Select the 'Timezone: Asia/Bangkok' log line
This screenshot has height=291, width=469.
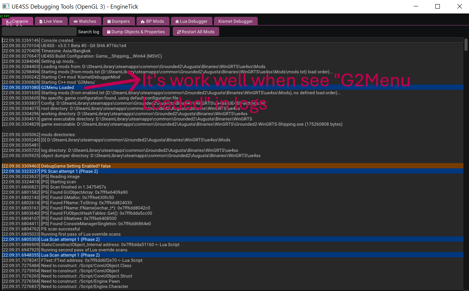pyautogui.click(x=232, y=51)
